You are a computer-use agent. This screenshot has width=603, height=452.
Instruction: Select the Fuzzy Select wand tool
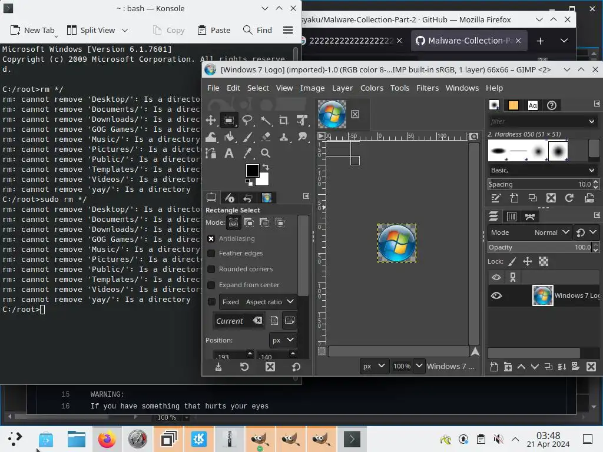pyautogui.click(x=266, y=120)
